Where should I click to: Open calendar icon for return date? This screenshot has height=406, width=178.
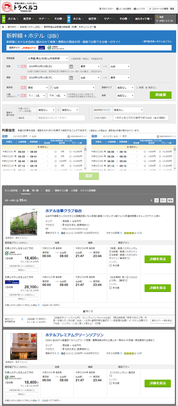coord(71,78)
